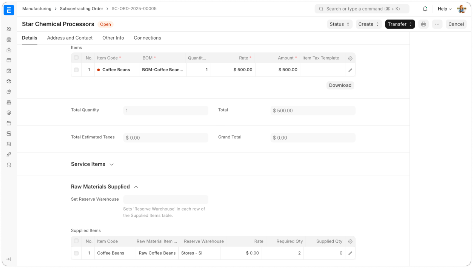Open the wrench and screwdriver tools sidebar icon
The width and height of the screenshot is (473, 268).
point(9,29)
